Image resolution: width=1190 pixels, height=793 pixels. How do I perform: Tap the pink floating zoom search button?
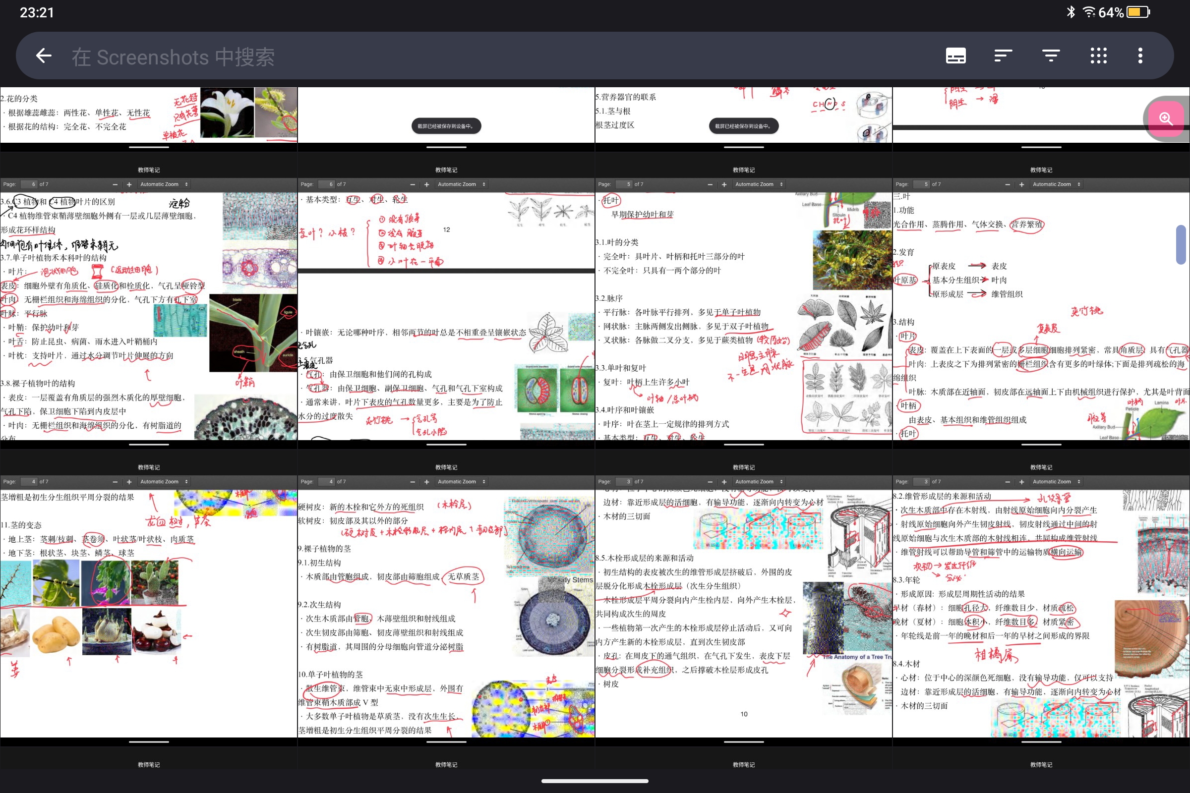point(1166,119)
